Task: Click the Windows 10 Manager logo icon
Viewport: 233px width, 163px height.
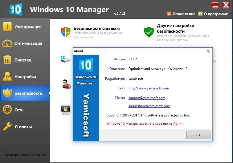Action: [x=16, y=10]
